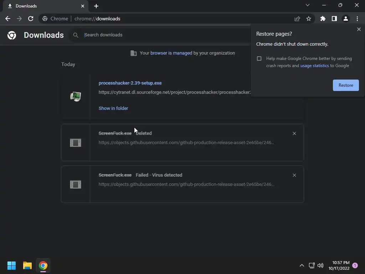
Task: Open the tab search chevron
Action: tap(308, 5)
